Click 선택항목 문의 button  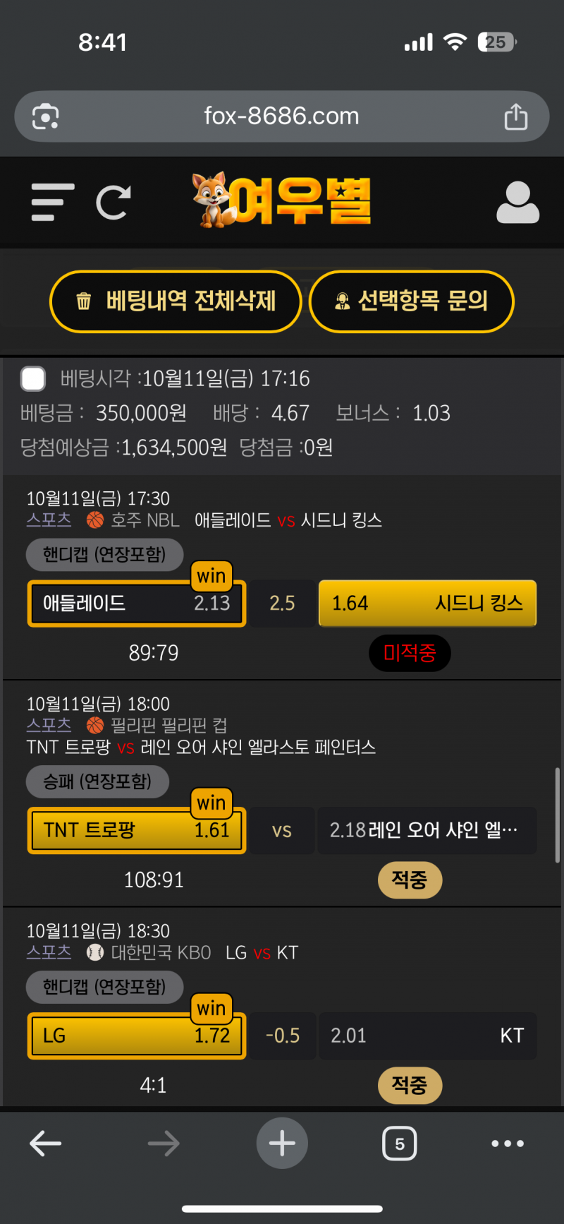coord(412,301)
